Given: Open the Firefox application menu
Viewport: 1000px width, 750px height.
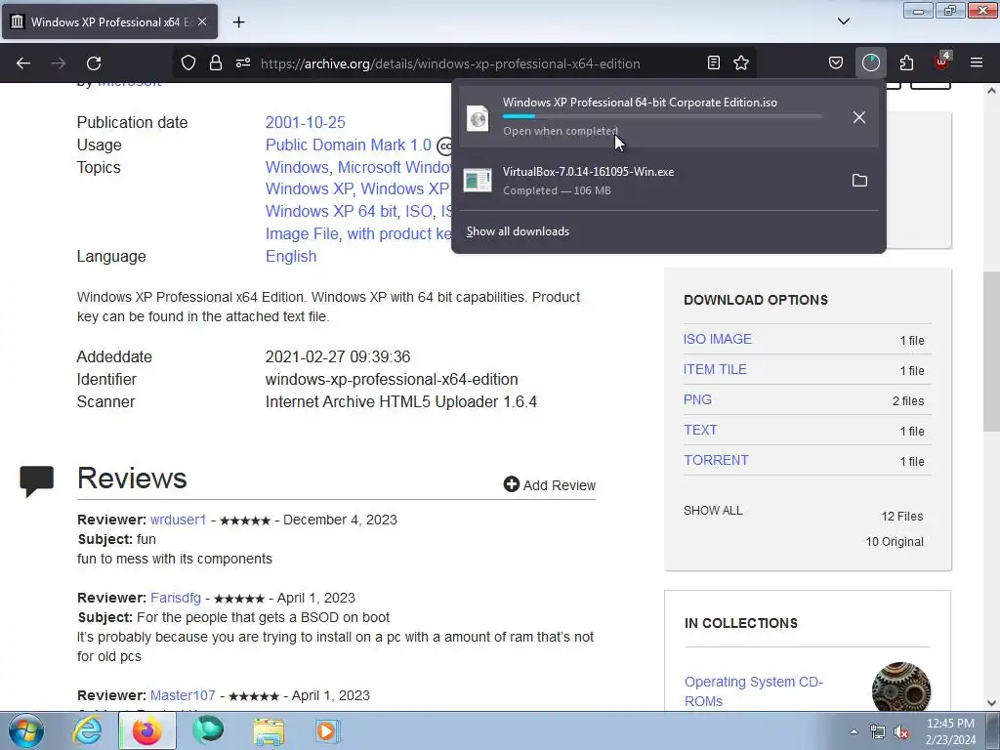Looking at the screenshot, I should [977, 63].
